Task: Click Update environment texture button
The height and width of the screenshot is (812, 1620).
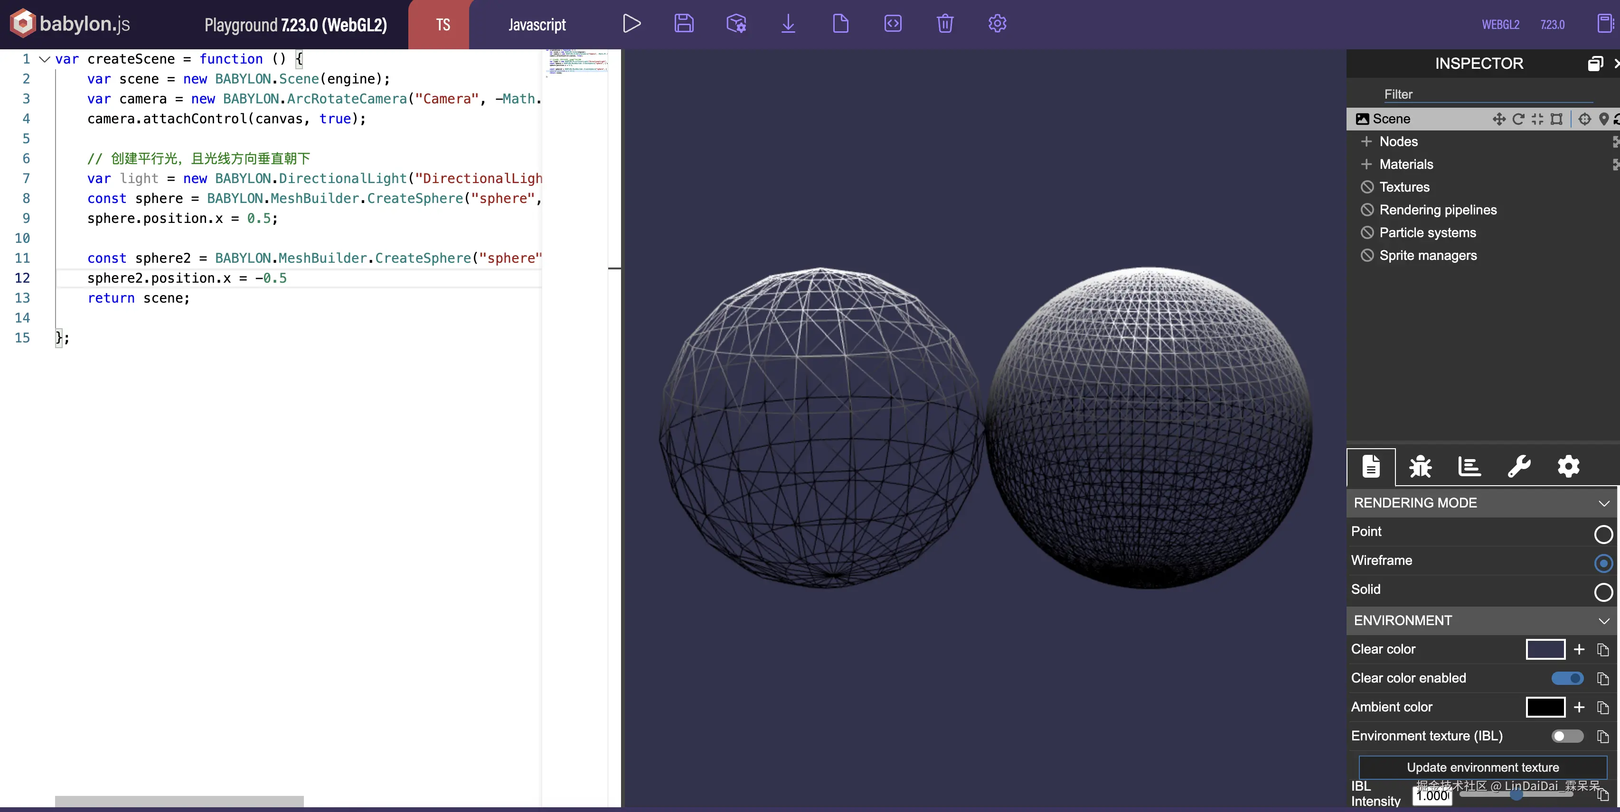Action: coord(1482,767)
